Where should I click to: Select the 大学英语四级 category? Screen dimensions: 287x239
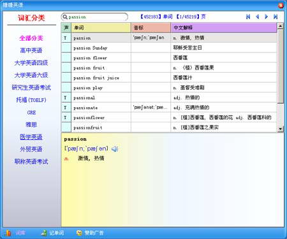tap(31, 63)
